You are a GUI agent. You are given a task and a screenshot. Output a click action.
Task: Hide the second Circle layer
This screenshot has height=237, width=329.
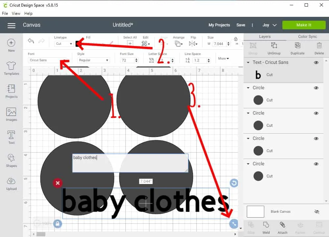click(x=316, y=113)
